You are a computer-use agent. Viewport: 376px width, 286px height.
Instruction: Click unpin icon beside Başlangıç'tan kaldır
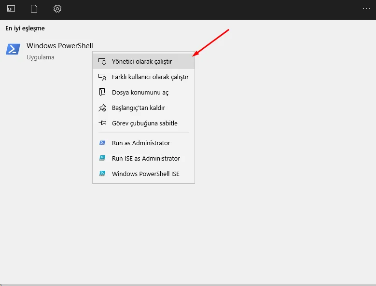[x=102, y=108]
